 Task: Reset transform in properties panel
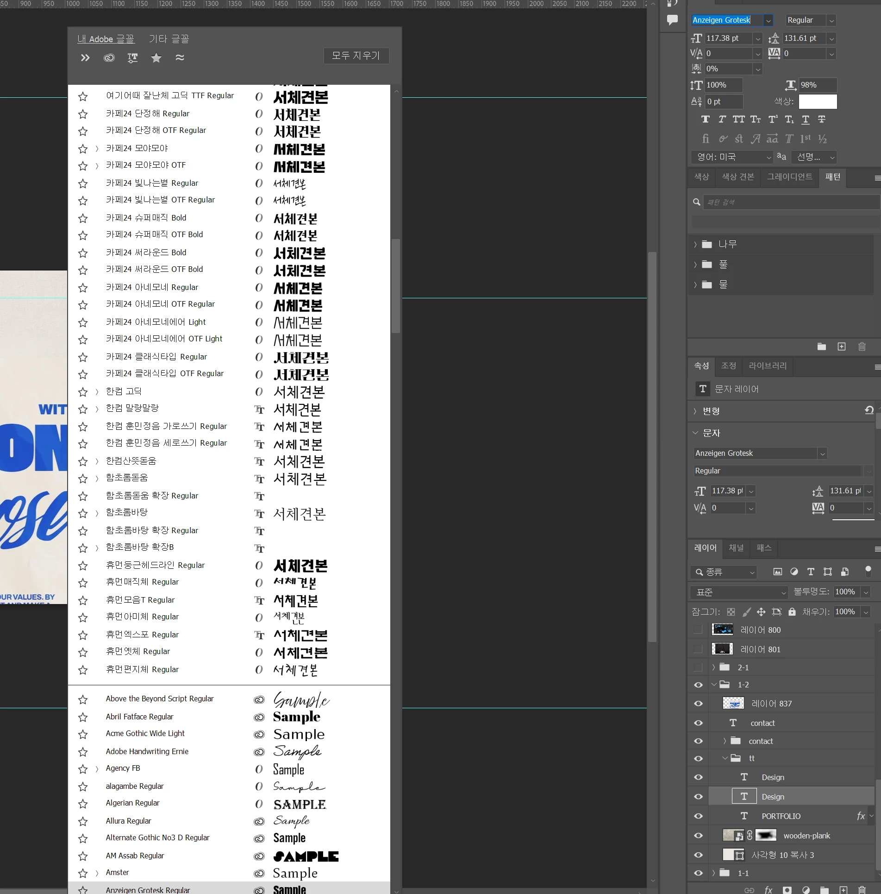869,410
